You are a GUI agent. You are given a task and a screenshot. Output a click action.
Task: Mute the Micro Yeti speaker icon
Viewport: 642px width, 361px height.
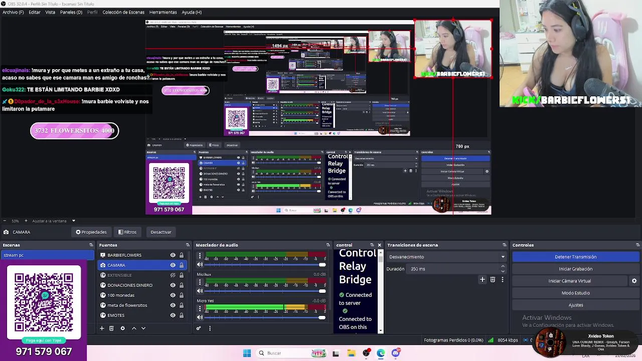200,317
